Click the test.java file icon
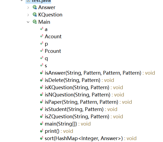Viewport: 163px width, 142px height. point(28,1)
